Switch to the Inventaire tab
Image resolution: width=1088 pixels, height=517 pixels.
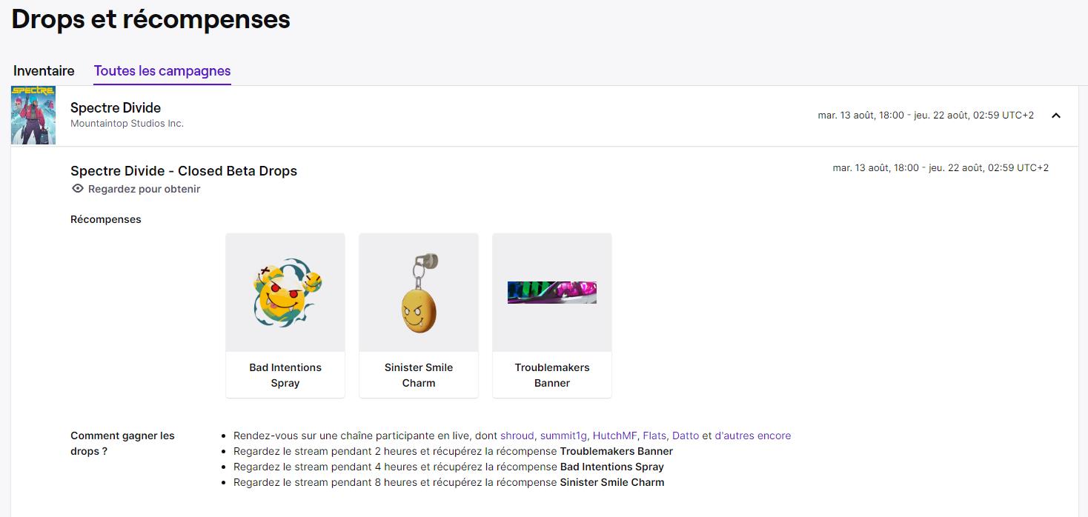click(x=43, y=70)
